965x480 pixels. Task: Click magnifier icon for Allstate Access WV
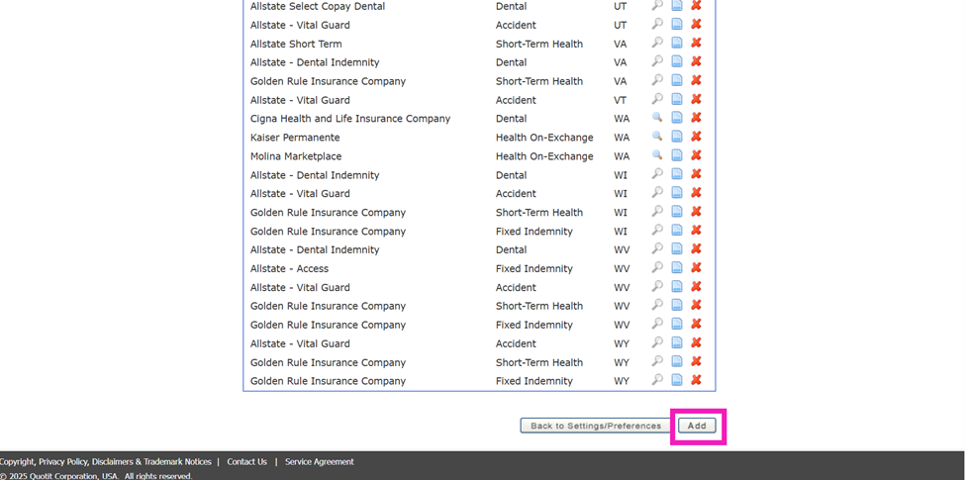click(x=657, y=267)
